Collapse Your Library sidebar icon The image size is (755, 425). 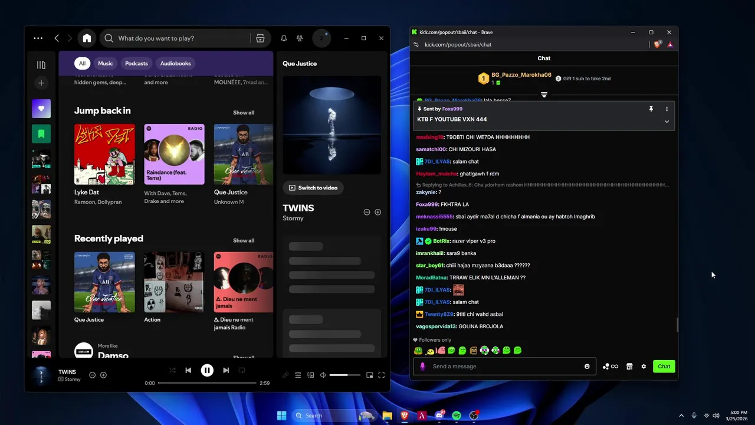tap(41, 65)
